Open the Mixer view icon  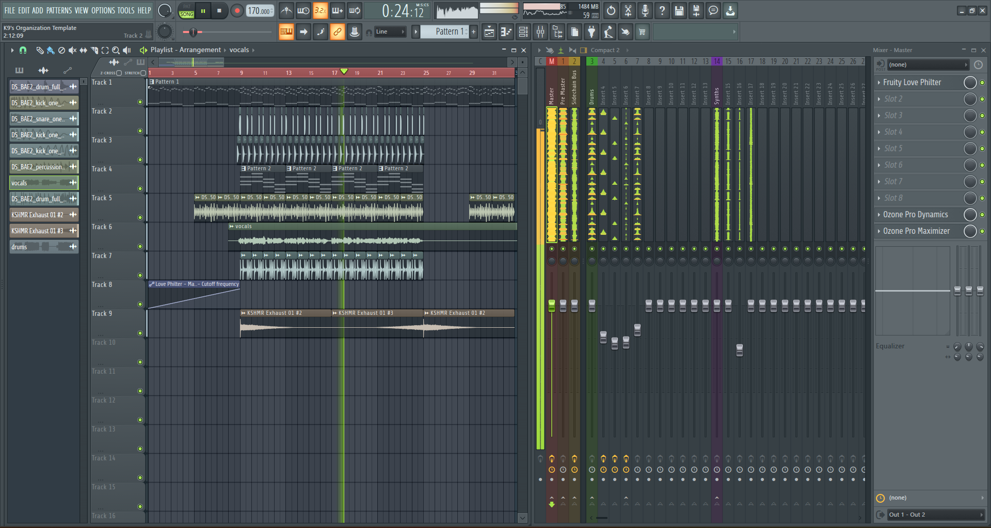point(540,32)
